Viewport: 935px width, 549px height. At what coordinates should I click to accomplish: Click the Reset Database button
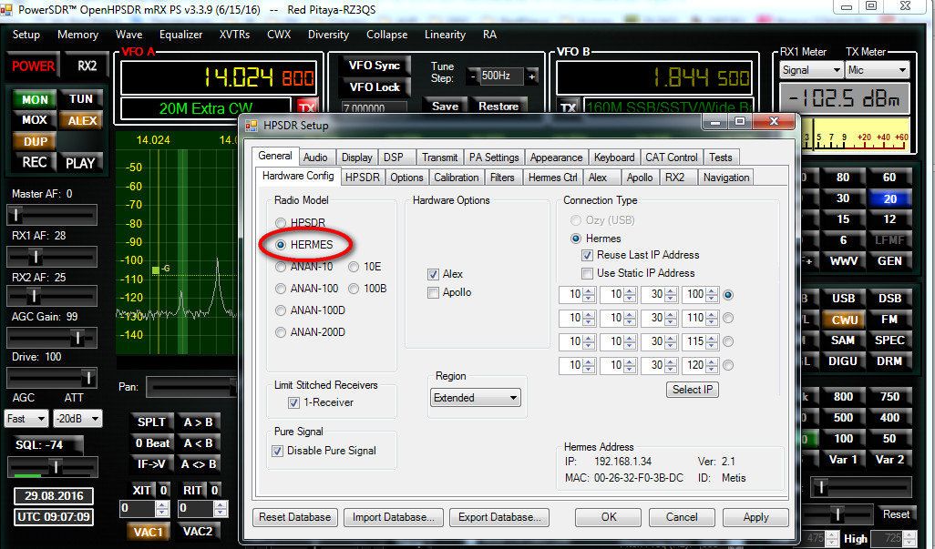pos(295,517)
